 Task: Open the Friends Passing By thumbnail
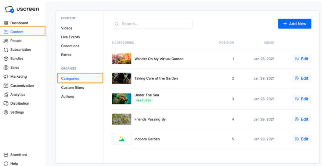click(121, 119)
